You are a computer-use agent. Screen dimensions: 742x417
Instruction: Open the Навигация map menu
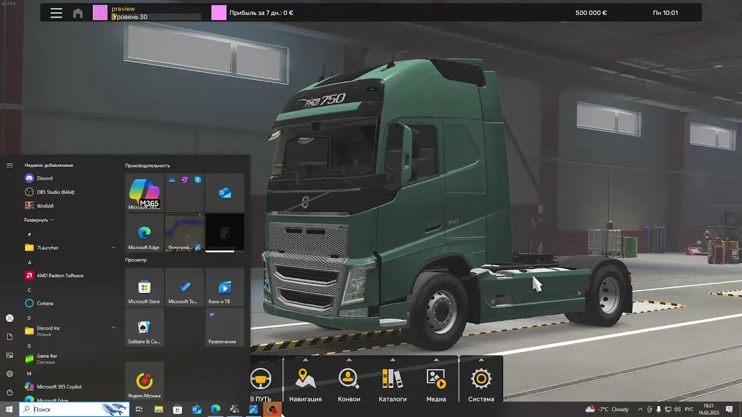(305, 385)
